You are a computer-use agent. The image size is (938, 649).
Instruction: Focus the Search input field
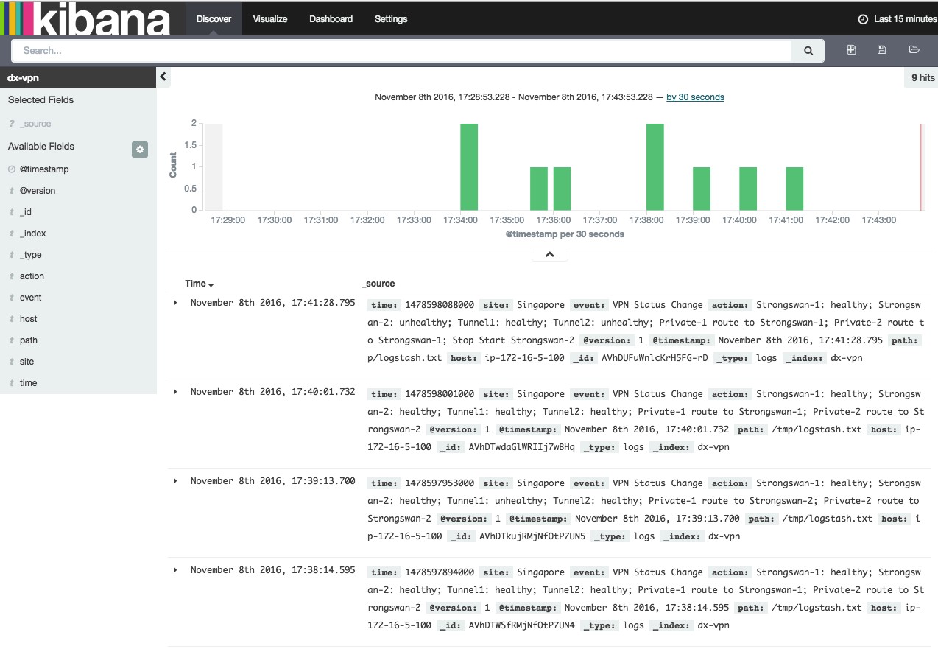(x=401, y=51)
